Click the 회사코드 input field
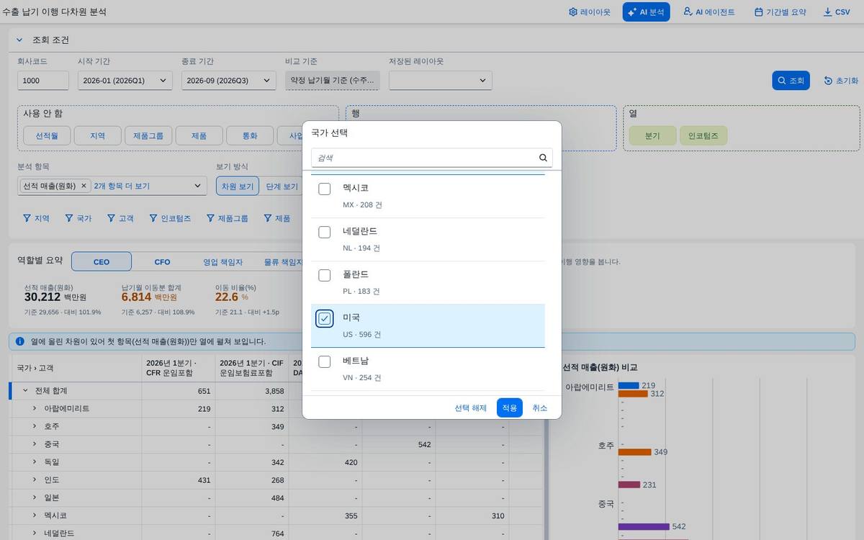Screen dimensions: 864x540 point(43,81)
